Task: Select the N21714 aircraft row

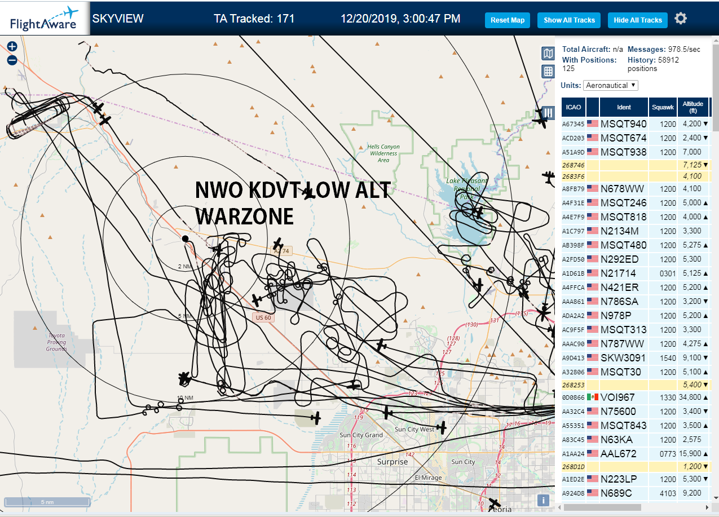Action: tap(636, 273)
